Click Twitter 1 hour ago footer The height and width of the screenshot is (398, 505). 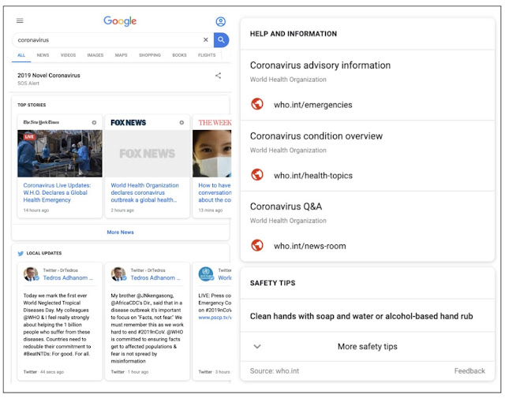[x=129, y=372]
